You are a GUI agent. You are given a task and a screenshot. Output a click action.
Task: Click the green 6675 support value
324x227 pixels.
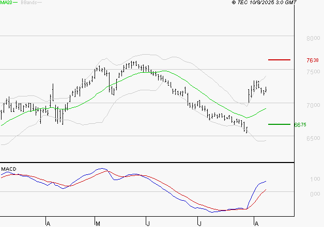click(300, 125)
